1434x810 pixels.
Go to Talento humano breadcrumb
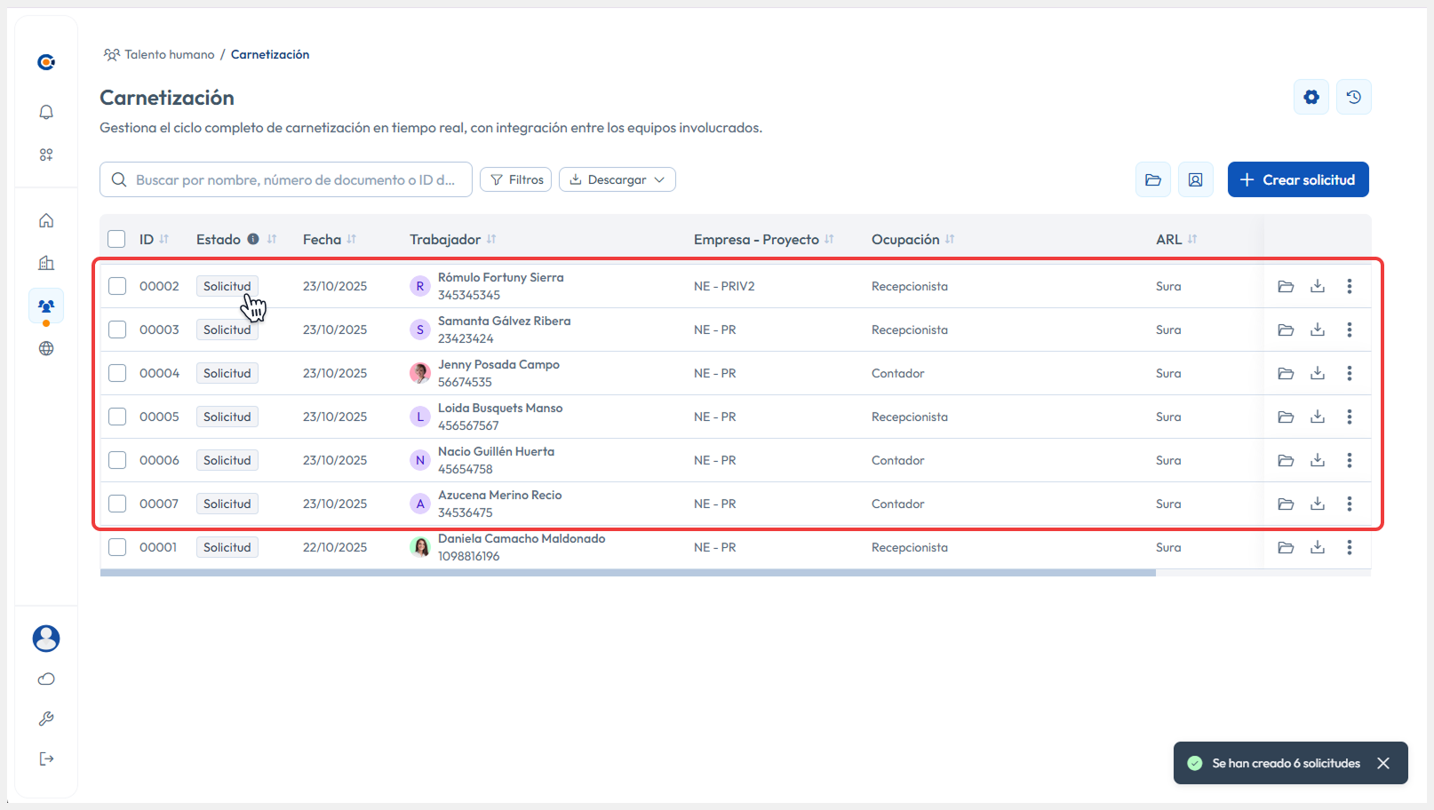169,54
